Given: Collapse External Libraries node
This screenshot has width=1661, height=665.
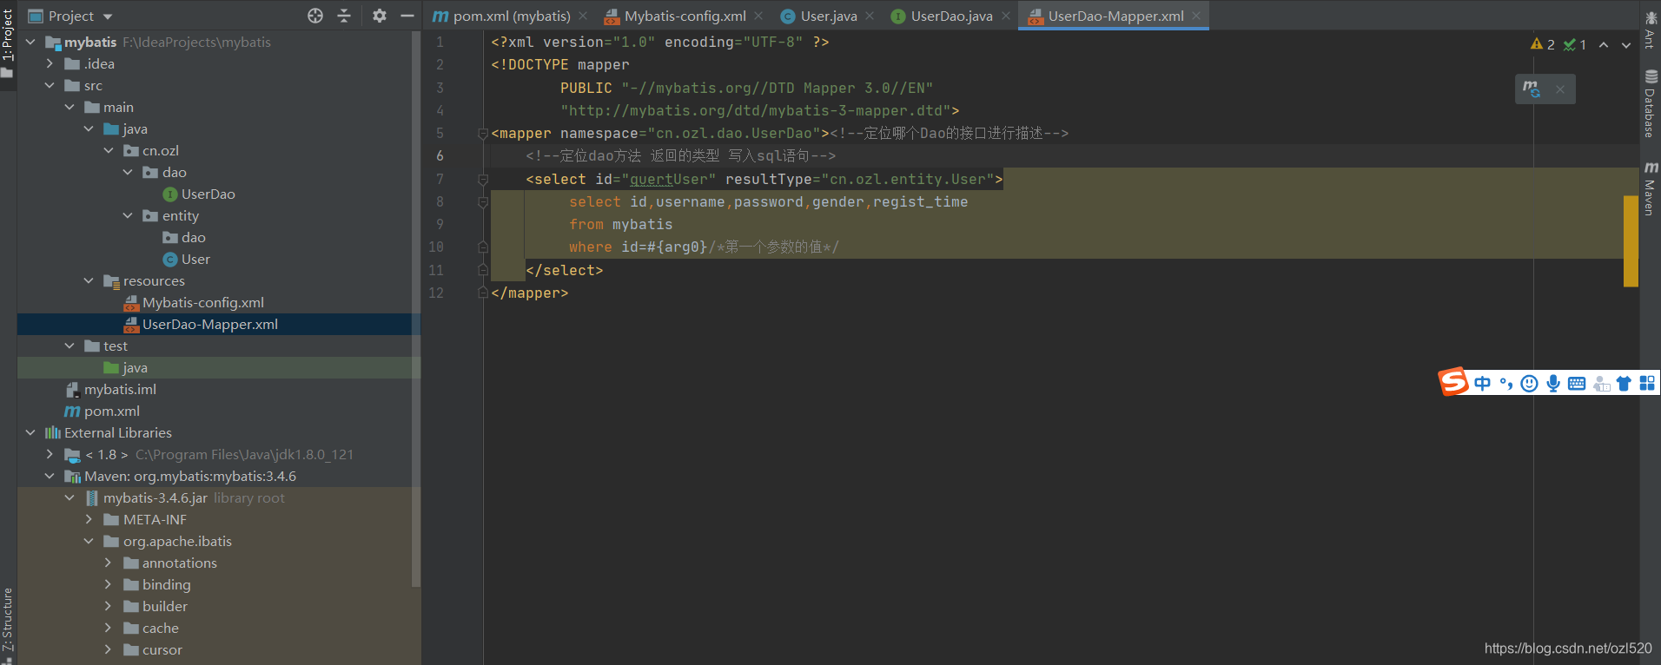Looking at the screenshot, I should (x=31, y=432).
